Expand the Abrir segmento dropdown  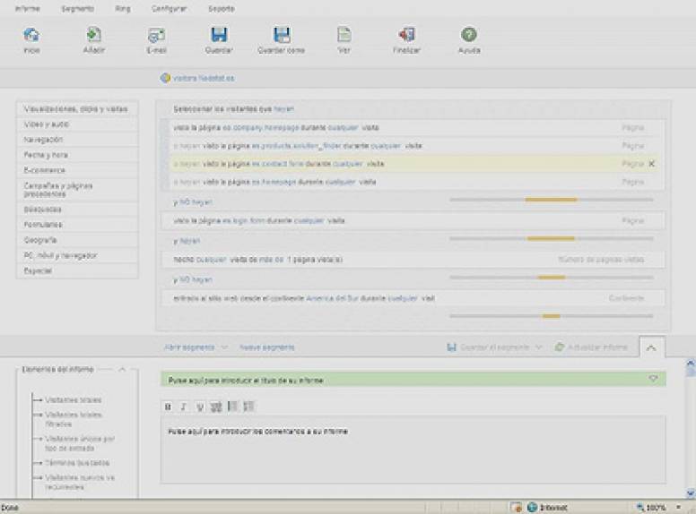coord(223,347)
